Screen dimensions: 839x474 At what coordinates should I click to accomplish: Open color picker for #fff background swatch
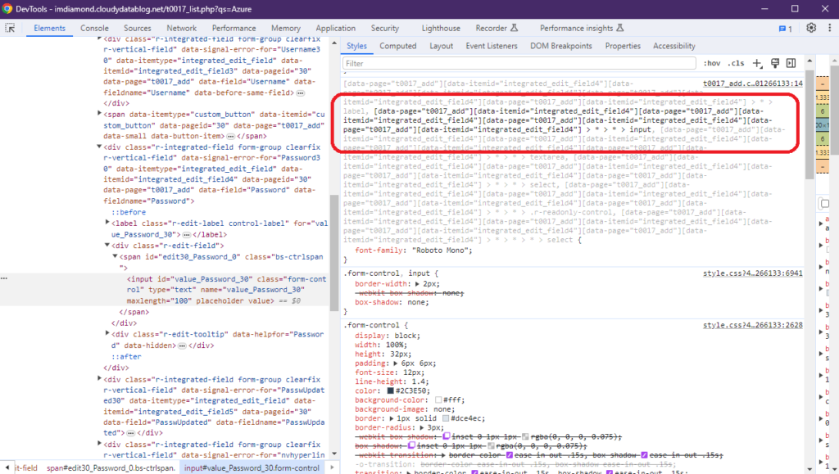click(x=438, y=400)
